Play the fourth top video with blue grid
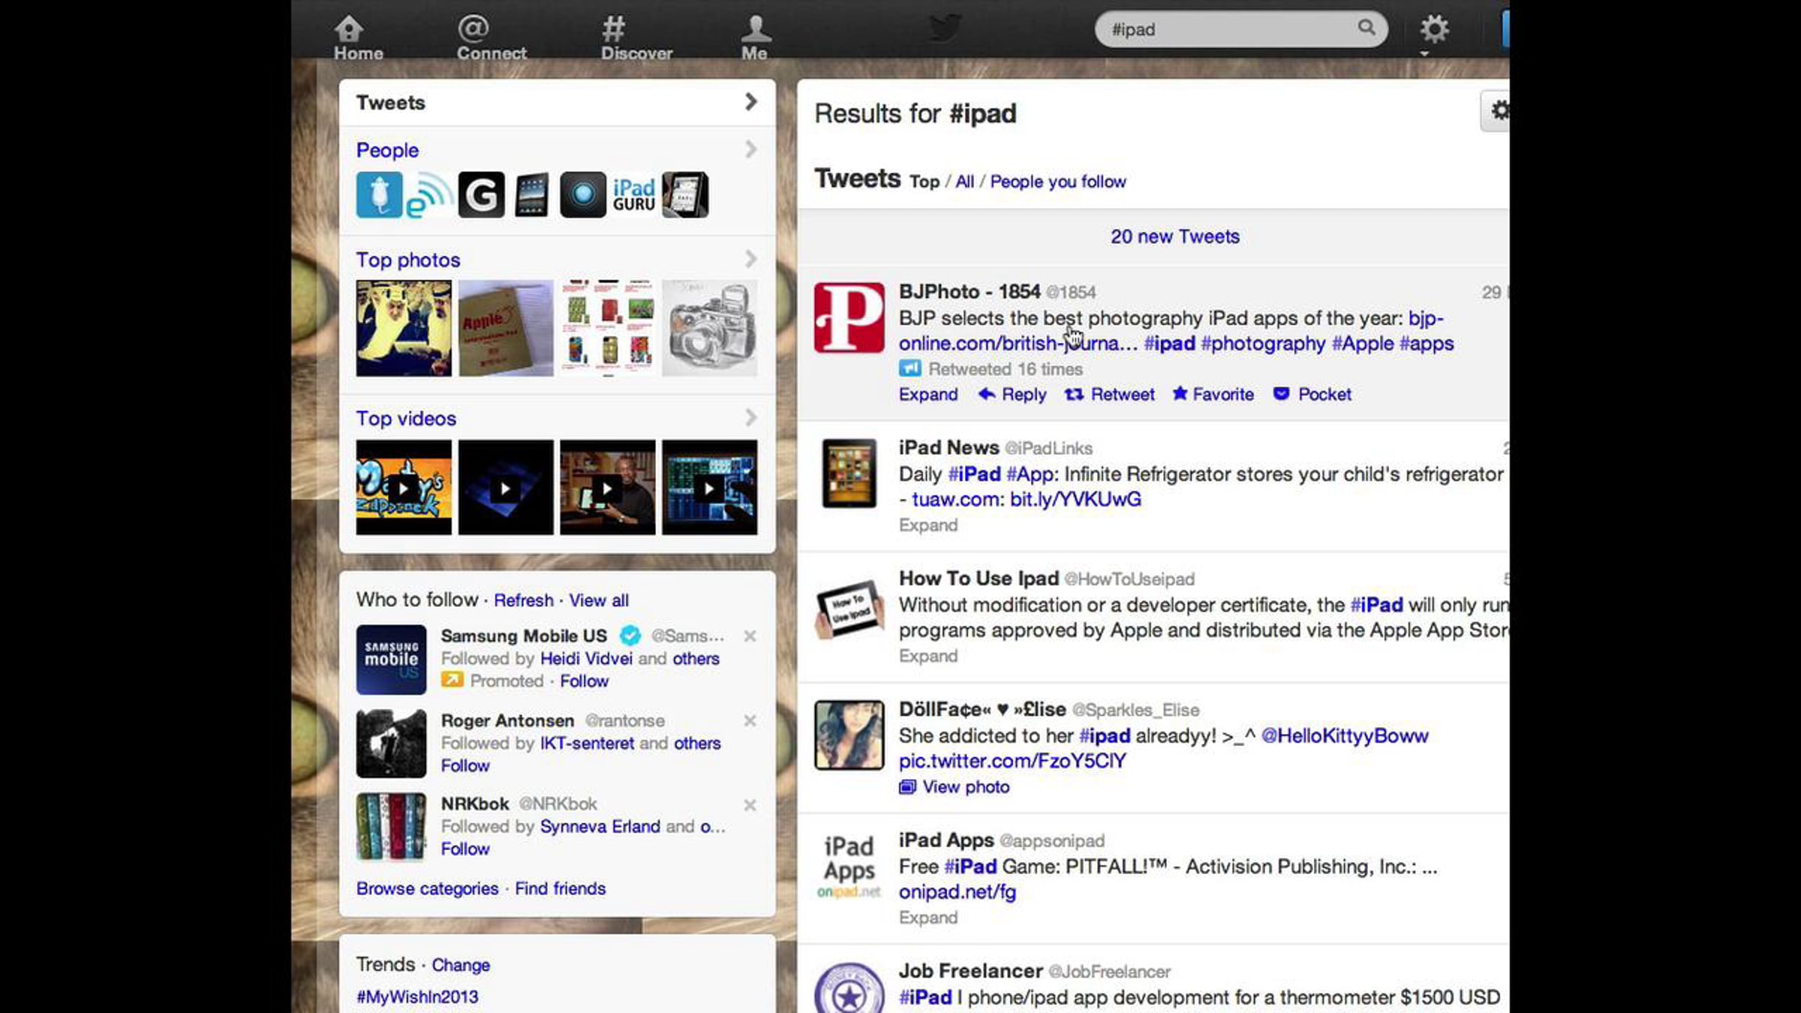Image resolution: width=1801 pixels, height=1013 pixels. tap(710, 488)
